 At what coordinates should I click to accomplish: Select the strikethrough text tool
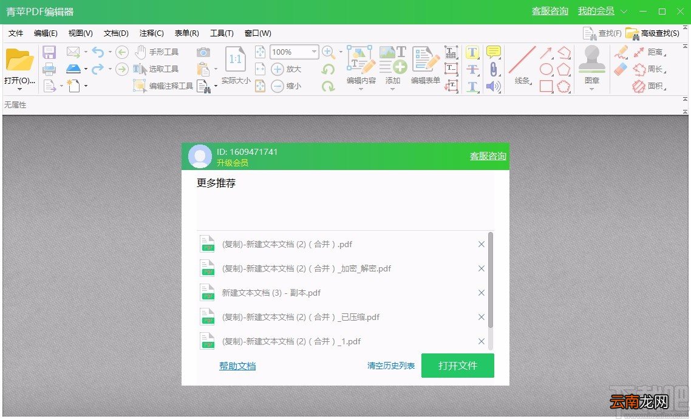(472, 69)
